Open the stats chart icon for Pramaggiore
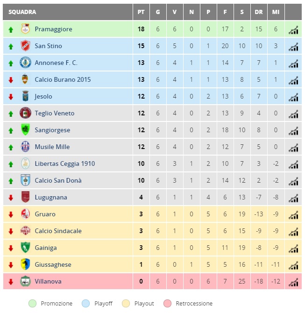The width and height of the screenshot is (305, 313). (293, 30)
